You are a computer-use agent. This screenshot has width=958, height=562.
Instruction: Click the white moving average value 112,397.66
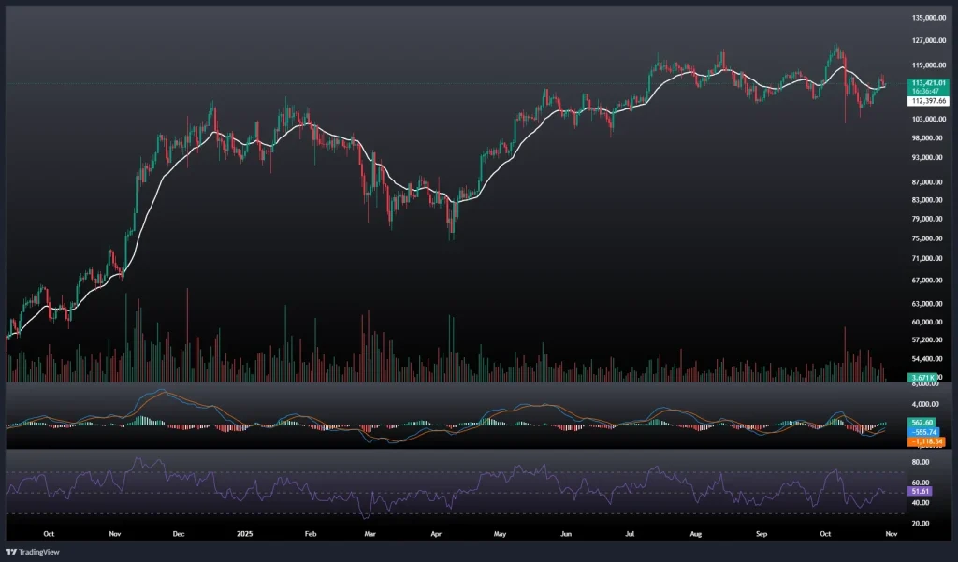pos(926,100)
